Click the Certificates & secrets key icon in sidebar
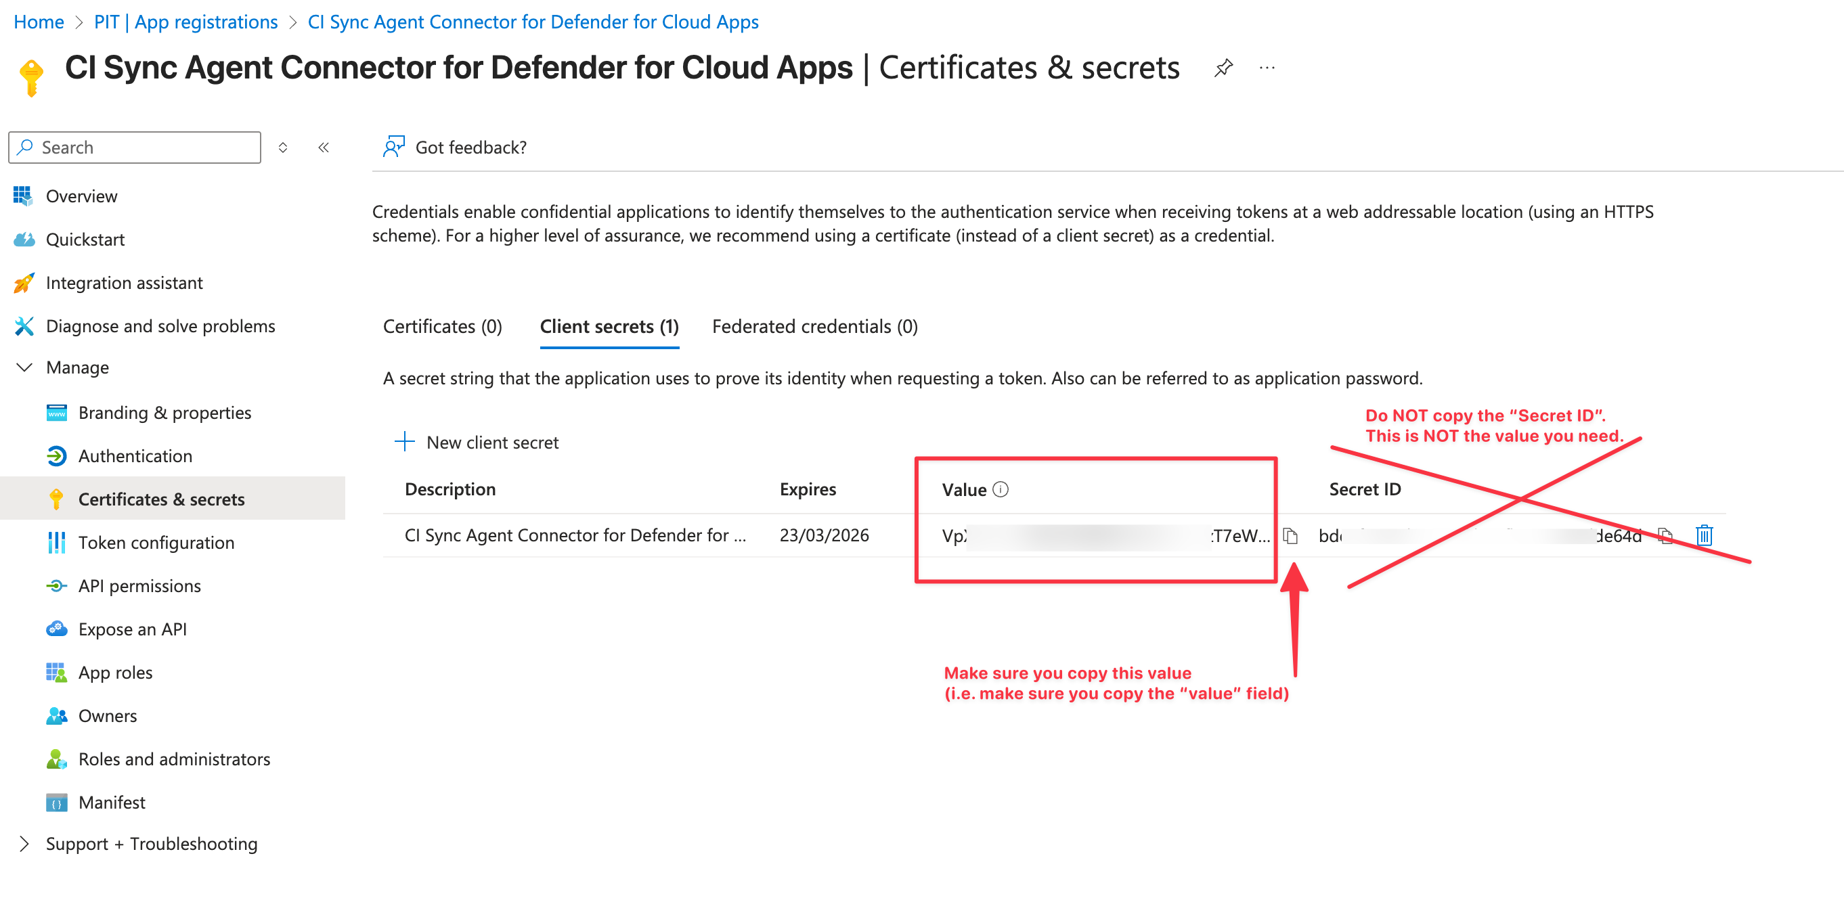 [57, 499]
